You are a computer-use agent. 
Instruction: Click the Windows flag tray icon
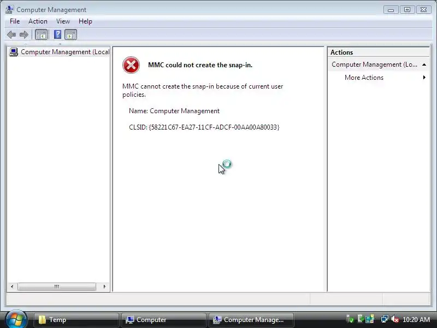pyautogui.click(x=370, y=319)
